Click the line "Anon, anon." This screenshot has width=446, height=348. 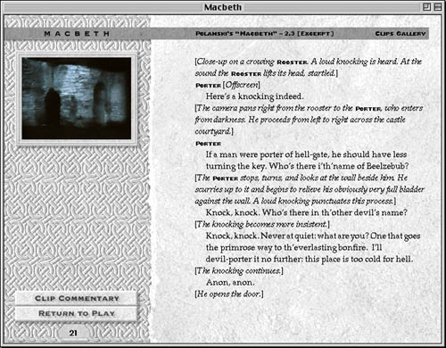pyautogui.click(x=230, y=282)
